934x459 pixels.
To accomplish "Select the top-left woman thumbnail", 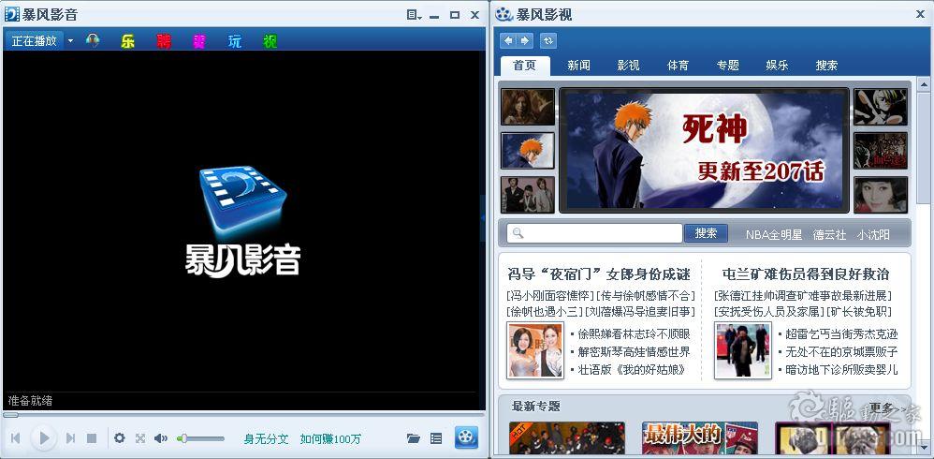I will [x=528, y=107].
